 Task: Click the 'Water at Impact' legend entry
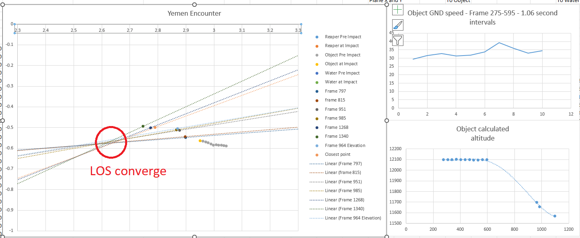click(x=341, y=82)
